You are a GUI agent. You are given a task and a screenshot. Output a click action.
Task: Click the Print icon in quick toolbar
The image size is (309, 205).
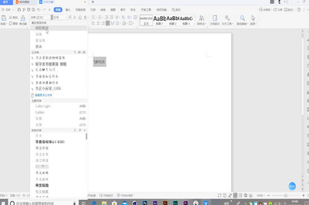point(29,10)
